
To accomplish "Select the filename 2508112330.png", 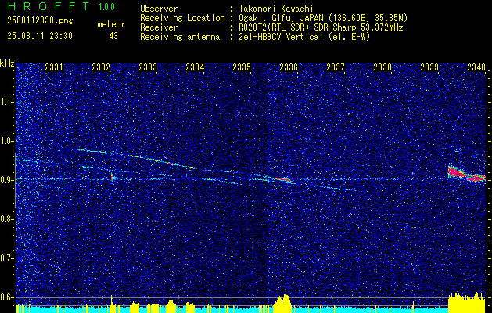I will point(40,20).
